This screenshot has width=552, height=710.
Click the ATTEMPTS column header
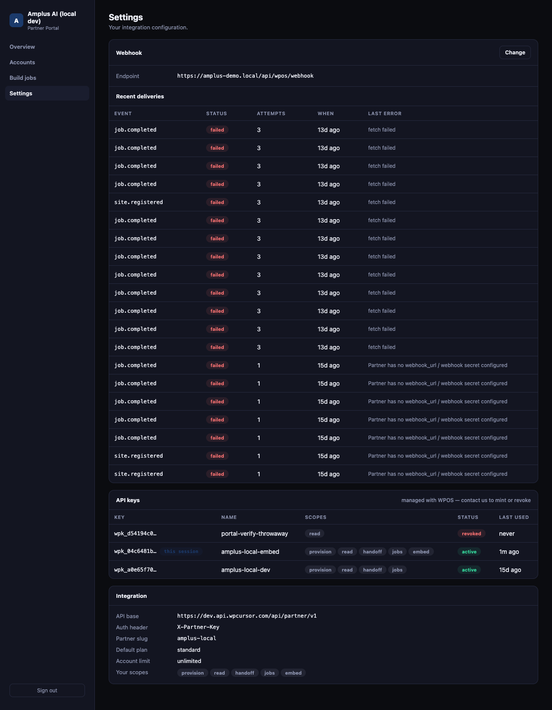(271, 113)
